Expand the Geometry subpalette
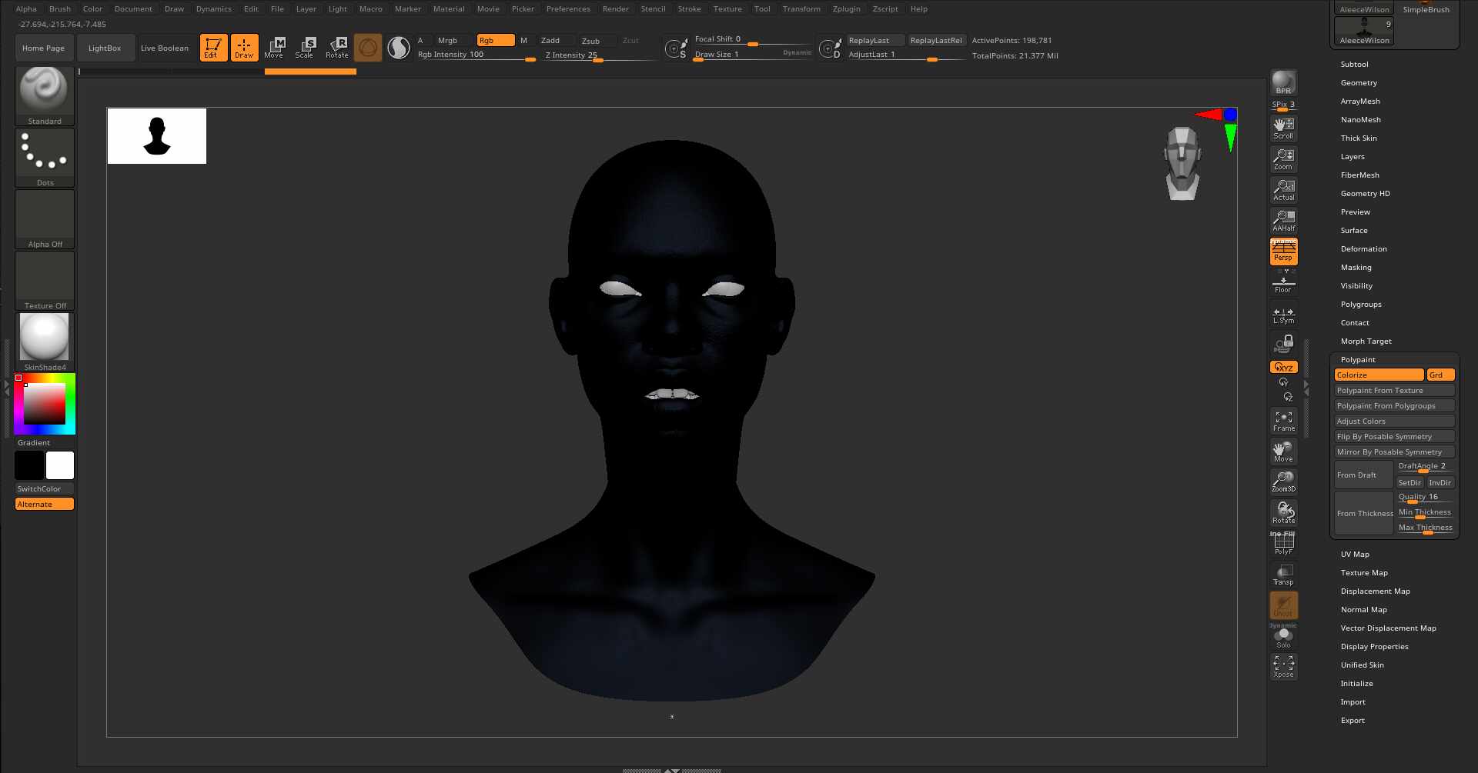 (x=1359, y=83)
